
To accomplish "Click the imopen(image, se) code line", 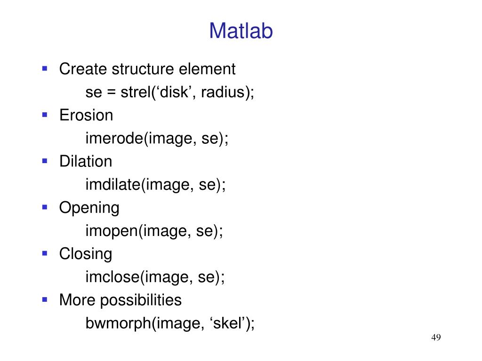I will point(154,231).
